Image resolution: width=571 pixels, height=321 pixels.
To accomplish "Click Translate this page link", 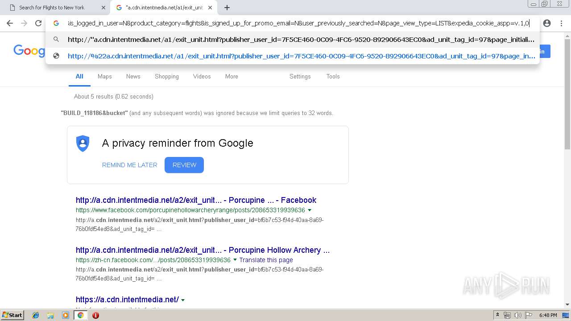I will 266,260.
